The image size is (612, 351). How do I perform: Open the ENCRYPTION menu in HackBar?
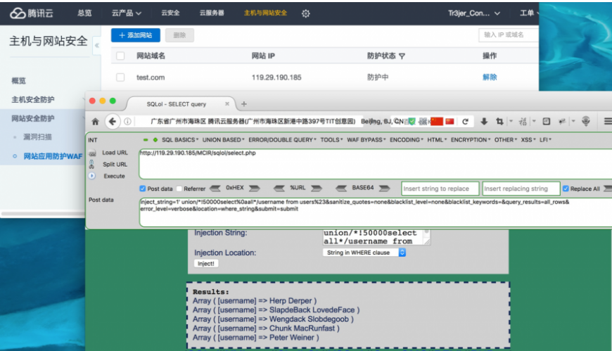pyautogui.click(x=471, y=140)
